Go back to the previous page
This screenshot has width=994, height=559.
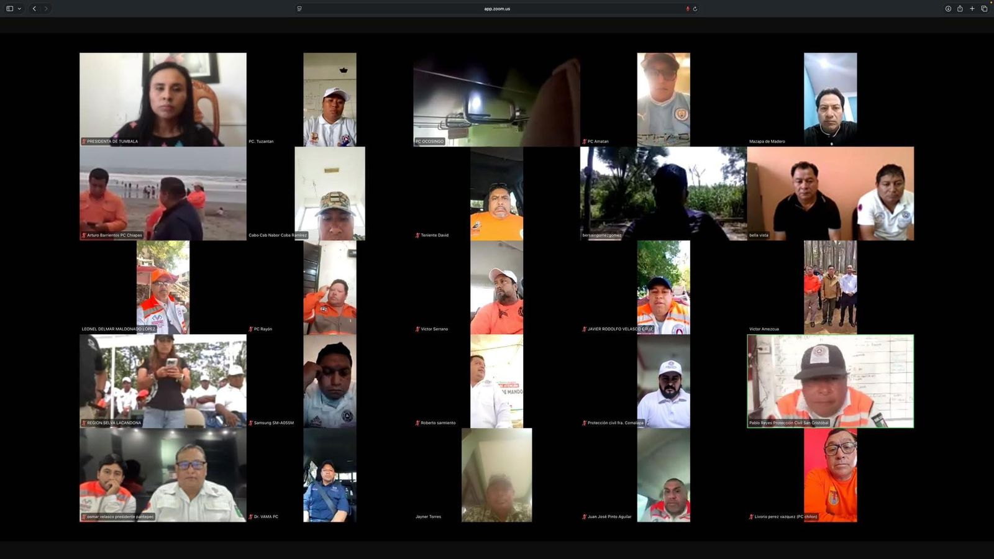(x=34, y=9)
